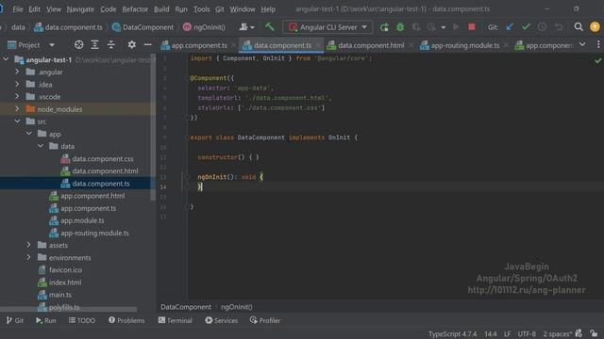Screen dimensions: 604x339
Task: Open the Angular CLI Server configuration dropdown
Action: [327, 27]
